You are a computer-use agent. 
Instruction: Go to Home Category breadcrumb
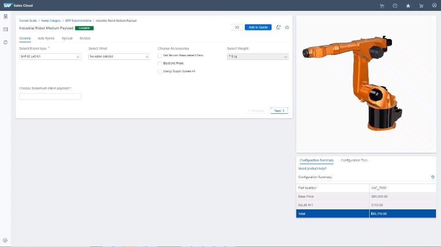click(x=51, y=21)
